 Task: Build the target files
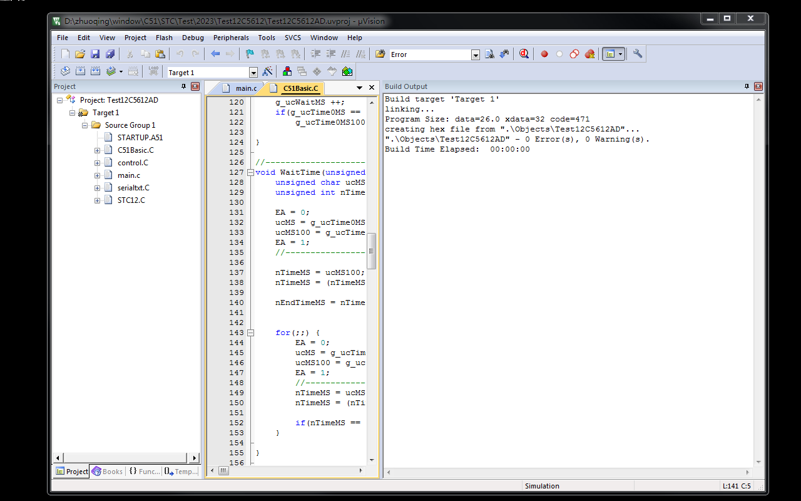[x=81, y=71]
